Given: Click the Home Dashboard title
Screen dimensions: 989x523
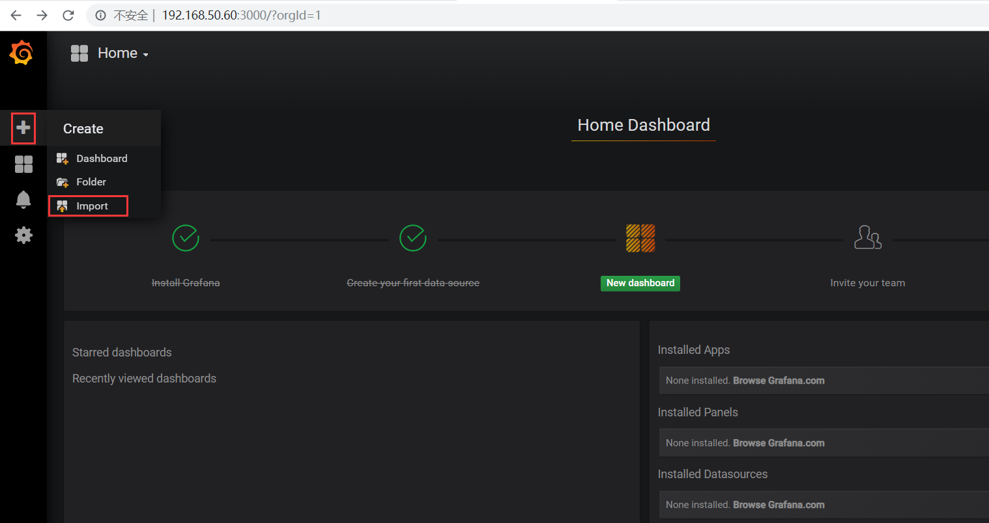Looking at the screenshot, I should coord(644,125).
